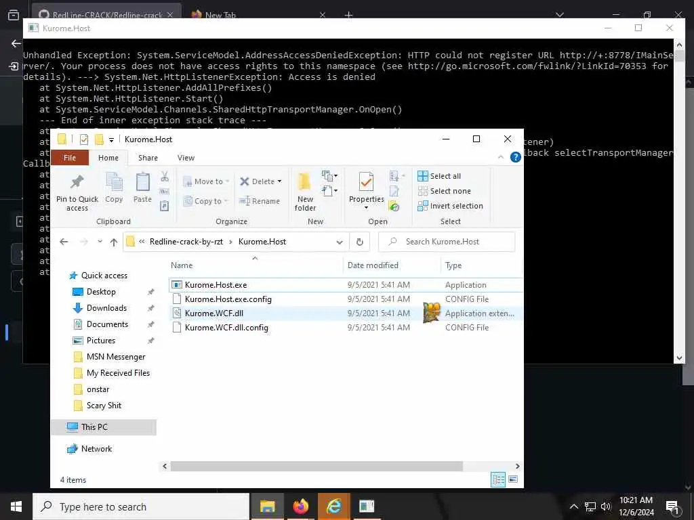Click console window scrollbar down arrow
The image size is (694, 520).
[x=679, y=357]
